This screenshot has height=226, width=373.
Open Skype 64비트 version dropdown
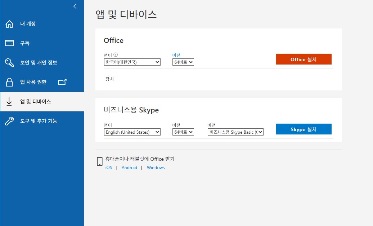tap(183, 132)
